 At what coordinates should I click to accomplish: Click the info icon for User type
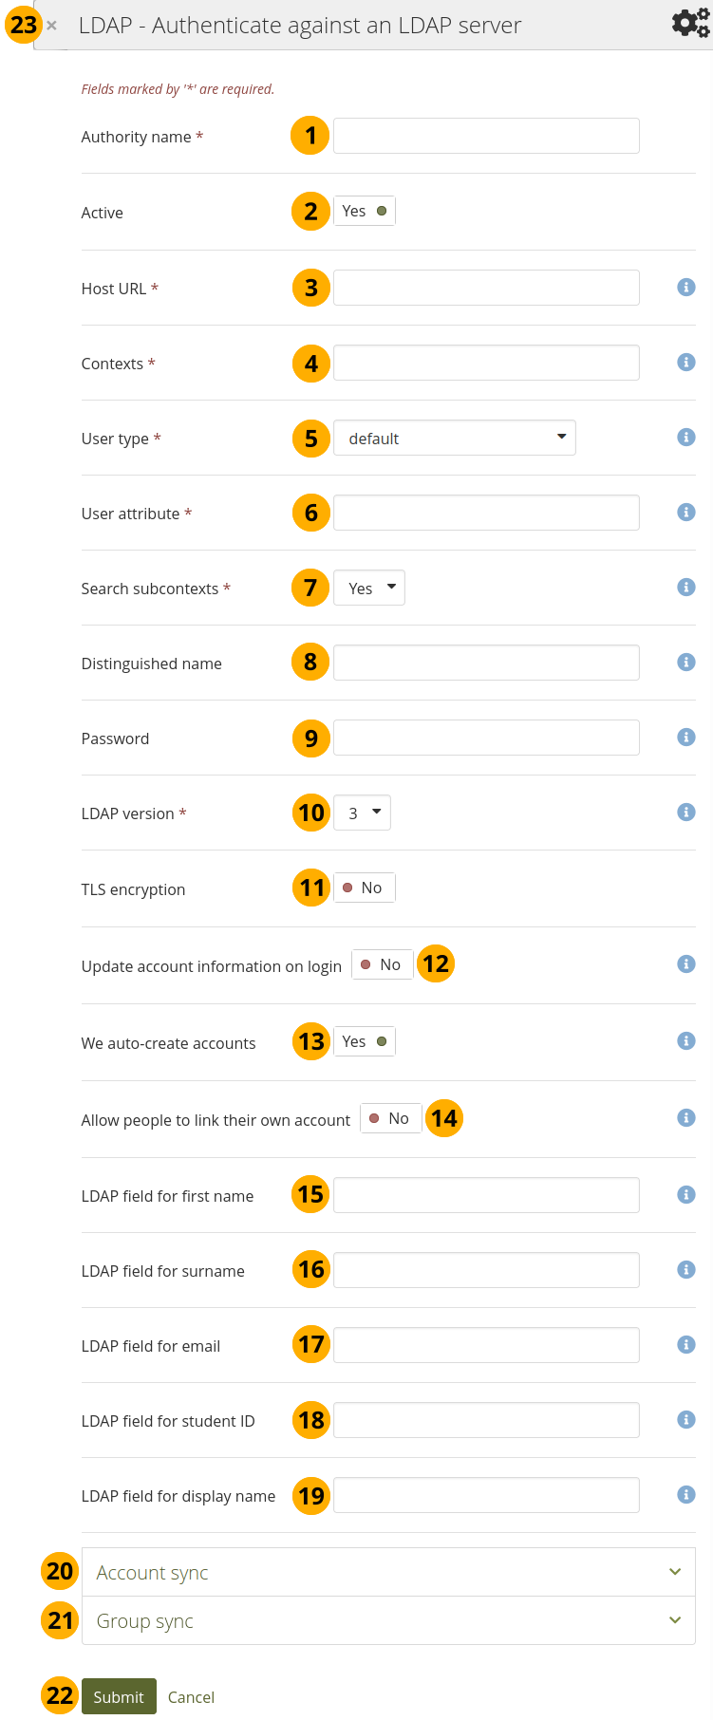pyautogui.click(x=685, y=437)
